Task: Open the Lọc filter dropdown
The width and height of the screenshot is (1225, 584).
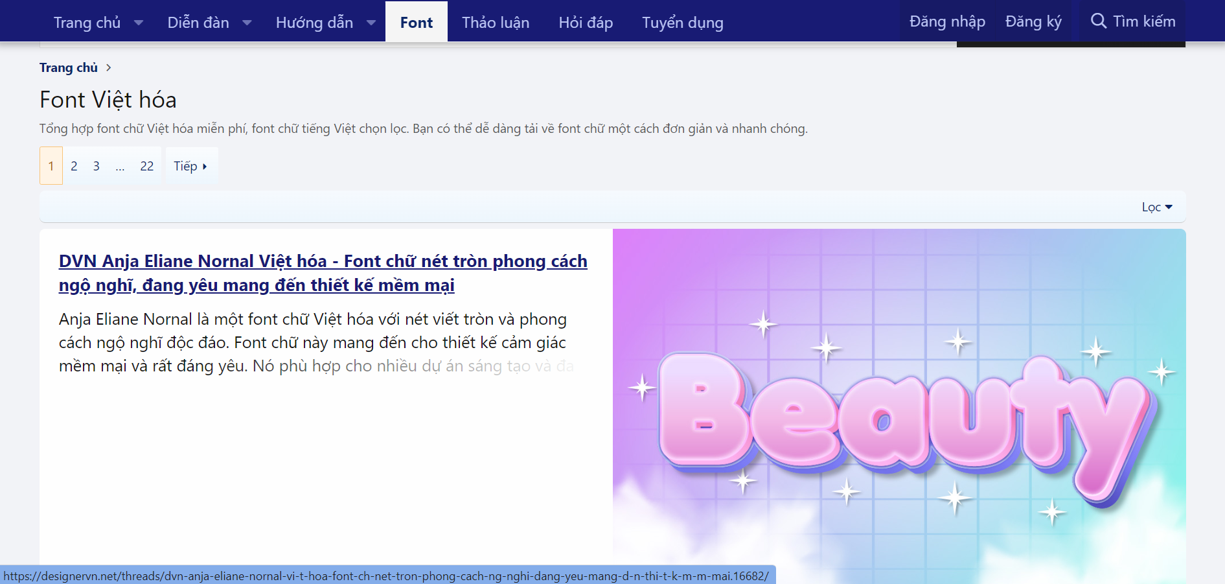Action: 1157,206
